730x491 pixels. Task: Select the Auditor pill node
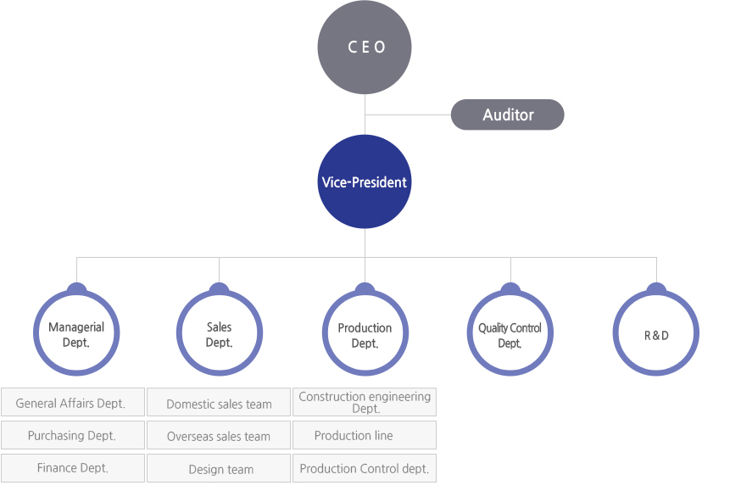click(x=508, y=114)
